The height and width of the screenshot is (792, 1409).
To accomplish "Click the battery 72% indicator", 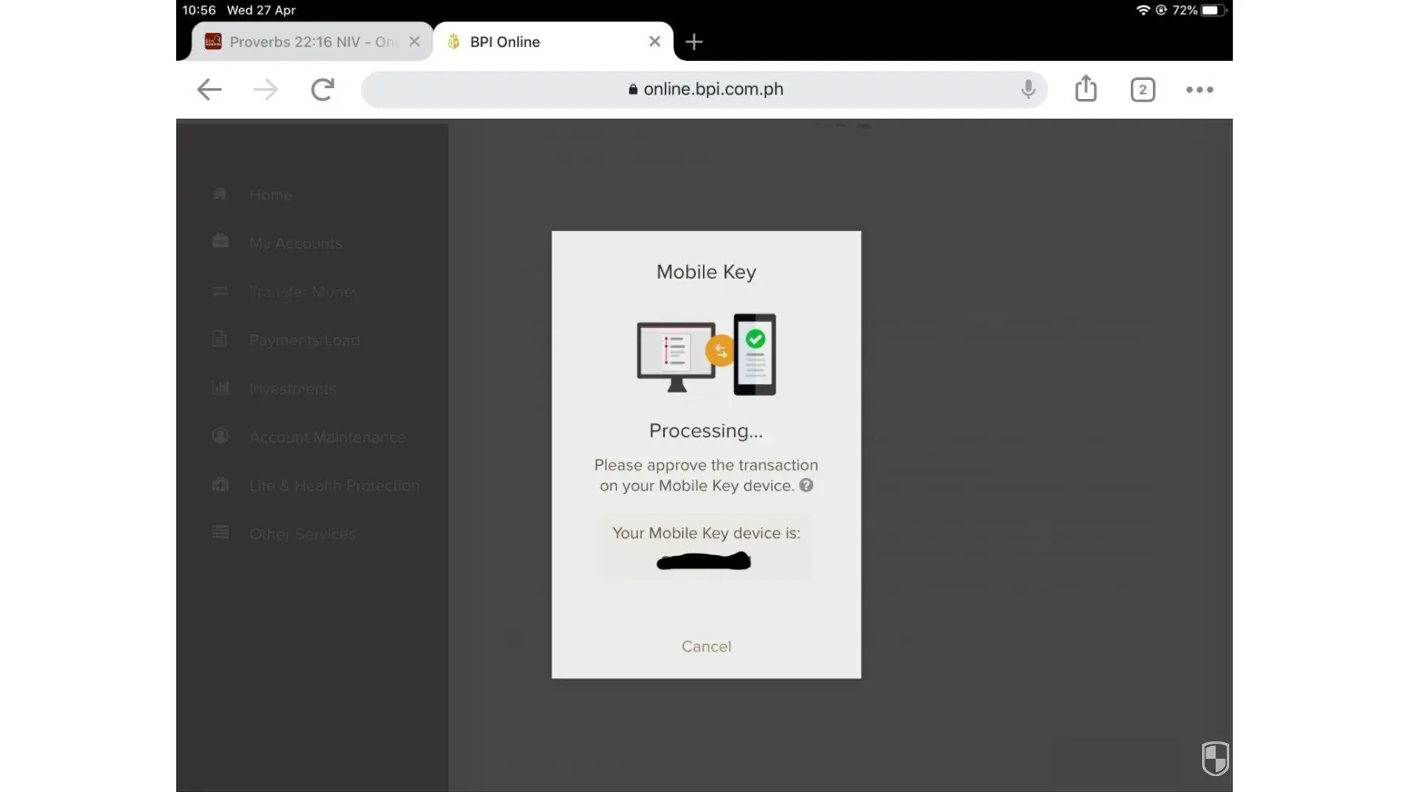I will (x=1200, y=10).
